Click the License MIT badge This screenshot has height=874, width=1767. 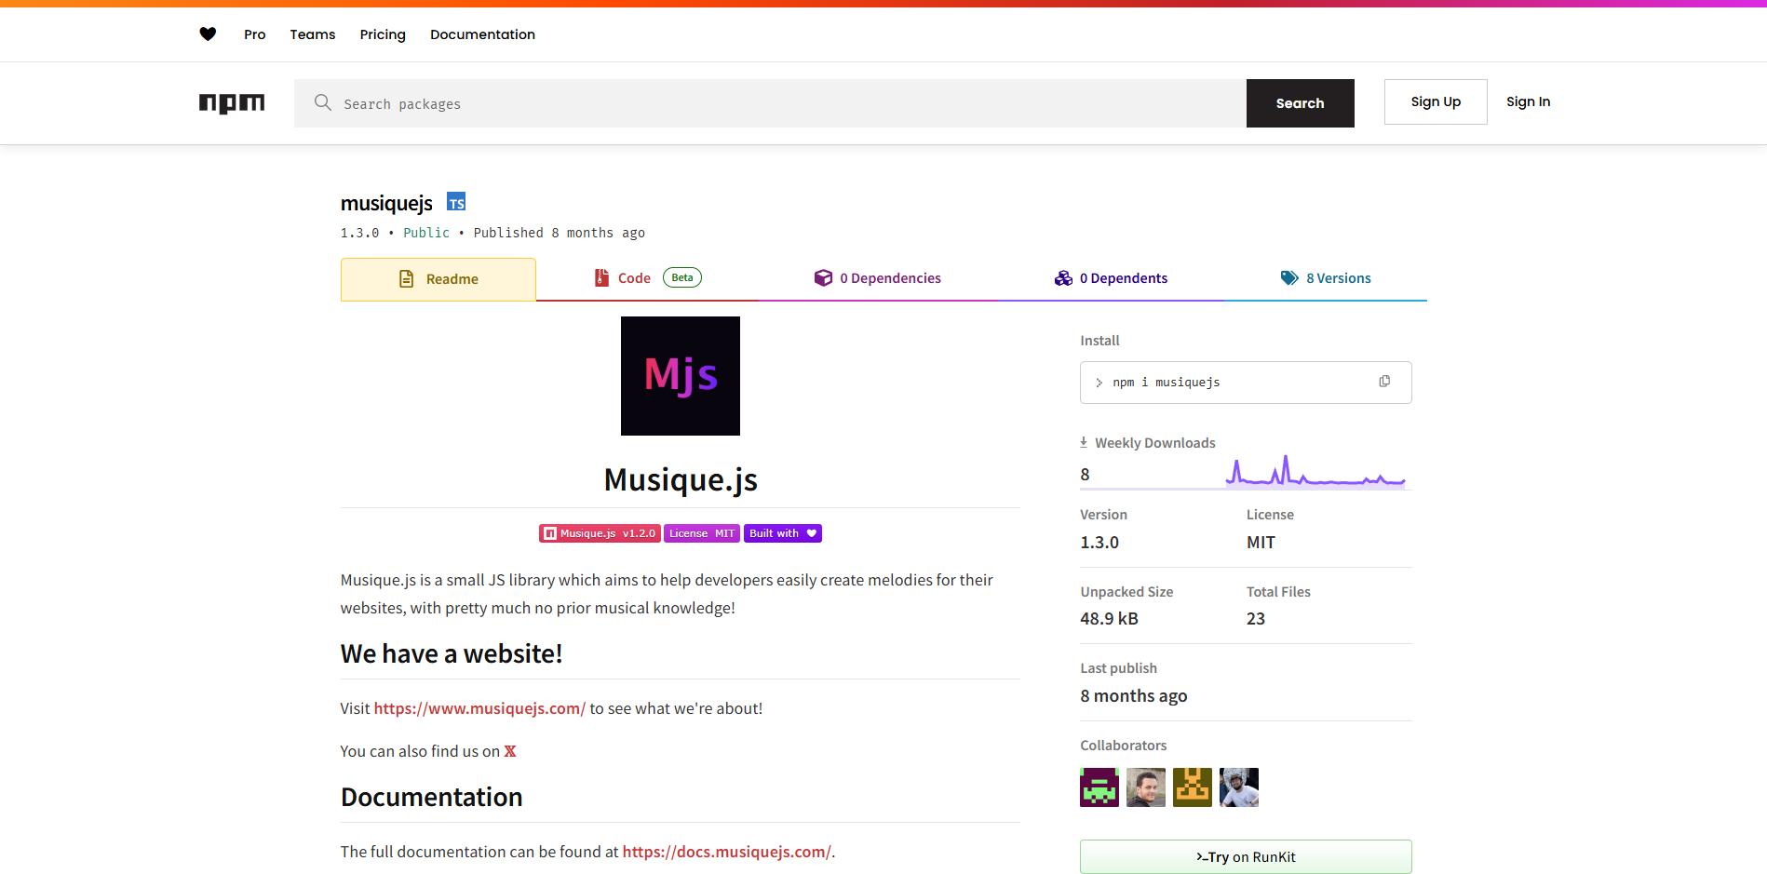(701, 533)
